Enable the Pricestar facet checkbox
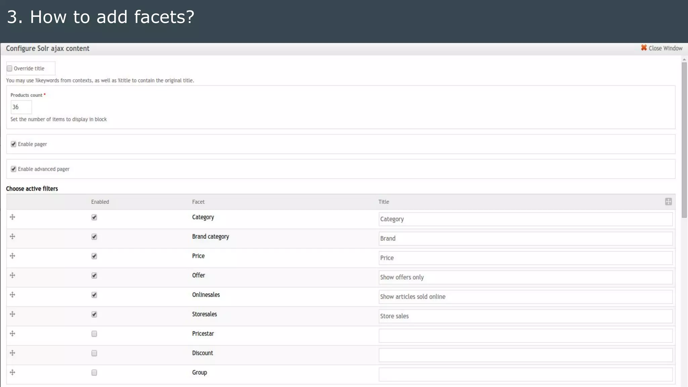This screenshot has height=387, width=688. click(x=94, y=334)
